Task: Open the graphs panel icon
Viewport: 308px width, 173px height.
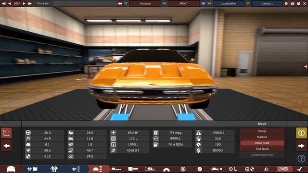Action: pyautogui.click(x=6, y=133)
